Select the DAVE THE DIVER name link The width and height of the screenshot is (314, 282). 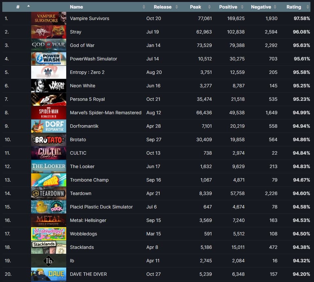88,274
